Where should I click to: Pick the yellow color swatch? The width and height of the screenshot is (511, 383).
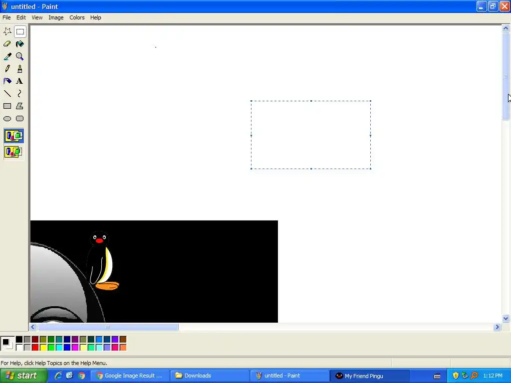pos(43,348)
